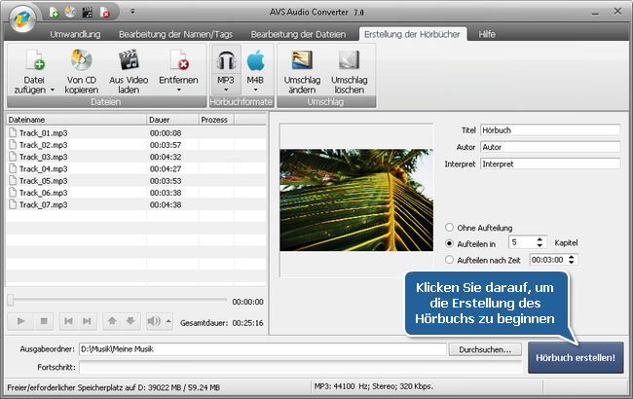Image resolution: width=633 pixels, height=399 pixels.
Task: Click the volume speaker icon
Action: click(154, 321)
